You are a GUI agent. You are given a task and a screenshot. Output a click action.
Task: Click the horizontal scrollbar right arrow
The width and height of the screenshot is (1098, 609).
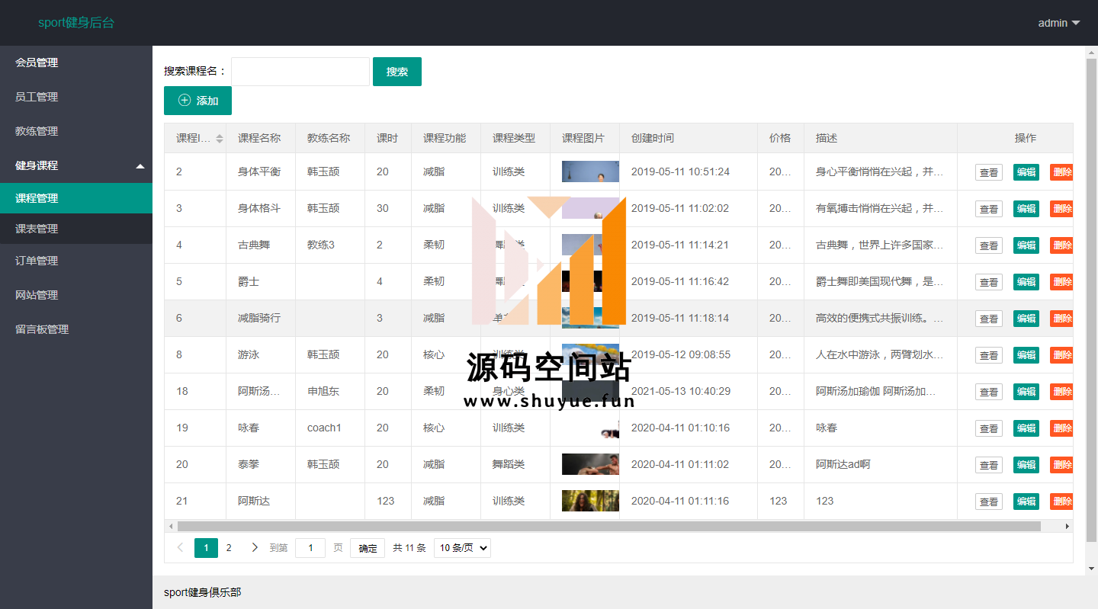pos(1067,526)
